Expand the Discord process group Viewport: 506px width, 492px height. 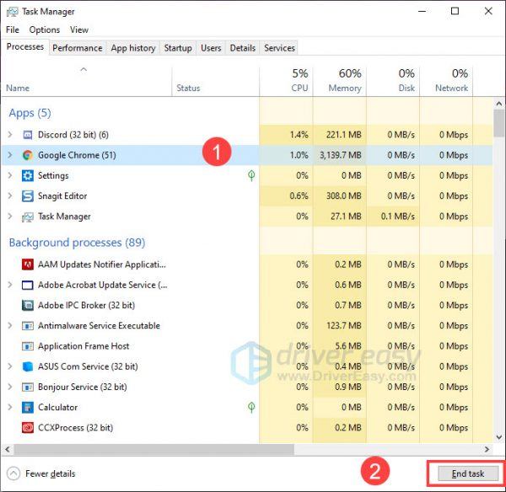tap(10, 135)
